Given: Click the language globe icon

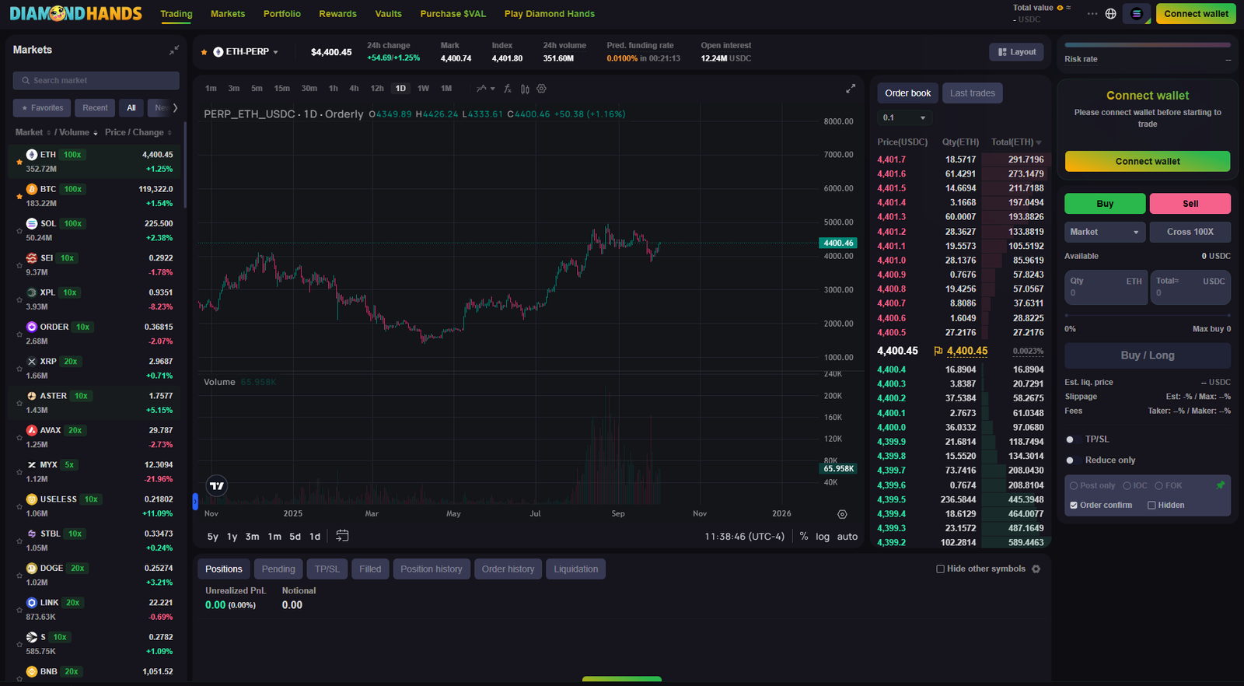Looking at the screenshot, I should (1111, 14).
